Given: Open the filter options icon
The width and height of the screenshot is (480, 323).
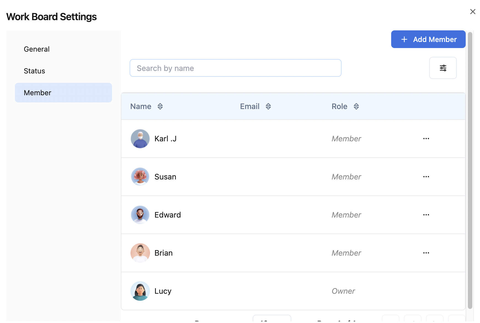Looking at the screenshot, I should coord(443,68).
